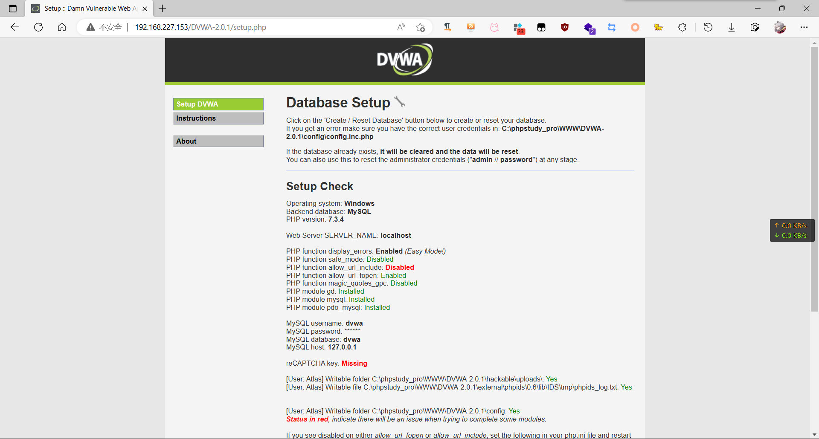This screenshot has width=819, height=439.
Task: Open browser history
Action: 708,27
